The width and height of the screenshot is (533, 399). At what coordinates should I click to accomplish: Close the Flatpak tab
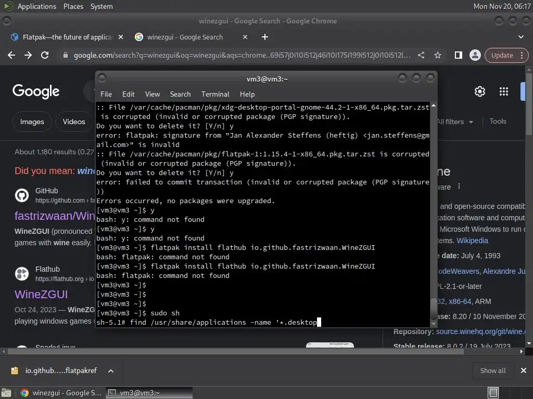(x=121, y=37)
